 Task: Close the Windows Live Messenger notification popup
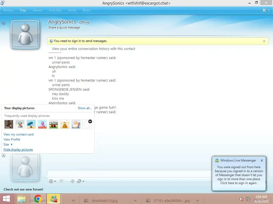[262, 160]
